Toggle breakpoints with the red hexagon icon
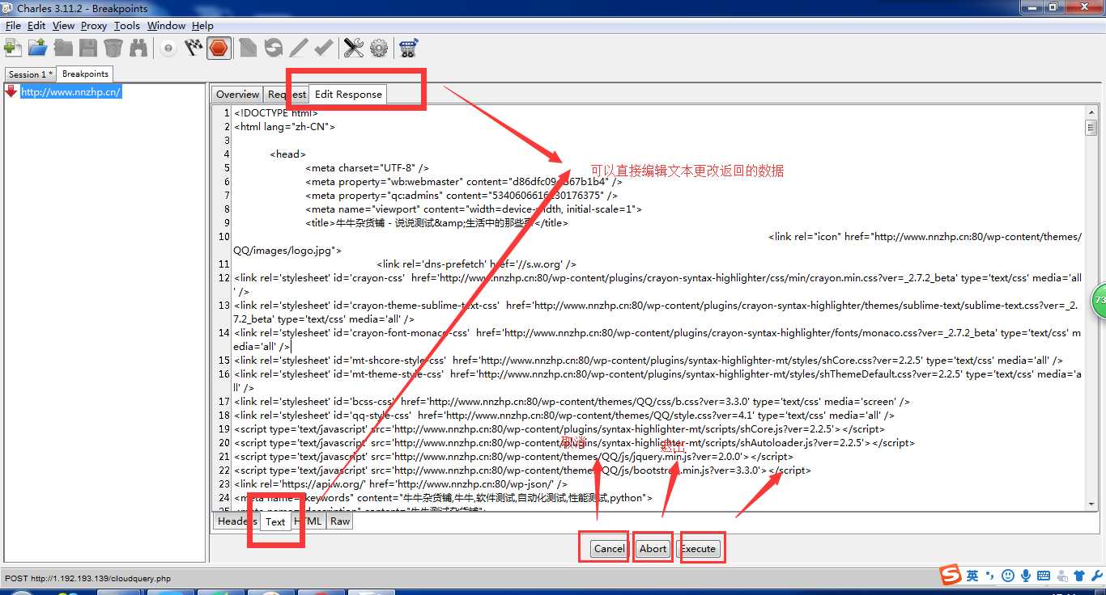This screenshot has width=1106, height=595. (219, 48)
